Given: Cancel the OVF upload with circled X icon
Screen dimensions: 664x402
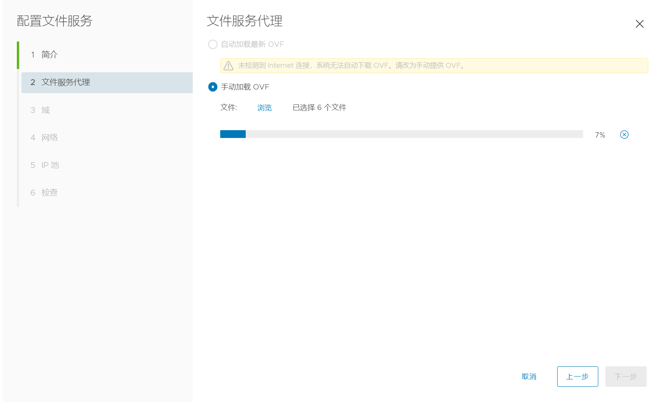Looking at the screenshot, I should coord(624,135).
